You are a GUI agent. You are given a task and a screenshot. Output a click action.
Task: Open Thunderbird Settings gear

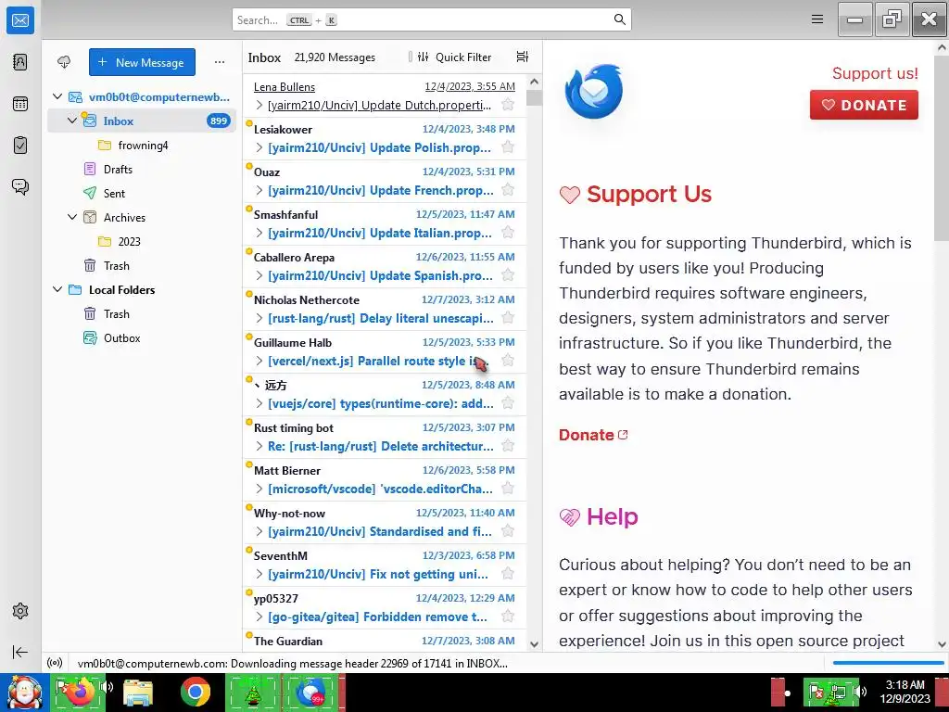(x=20, y=611)
